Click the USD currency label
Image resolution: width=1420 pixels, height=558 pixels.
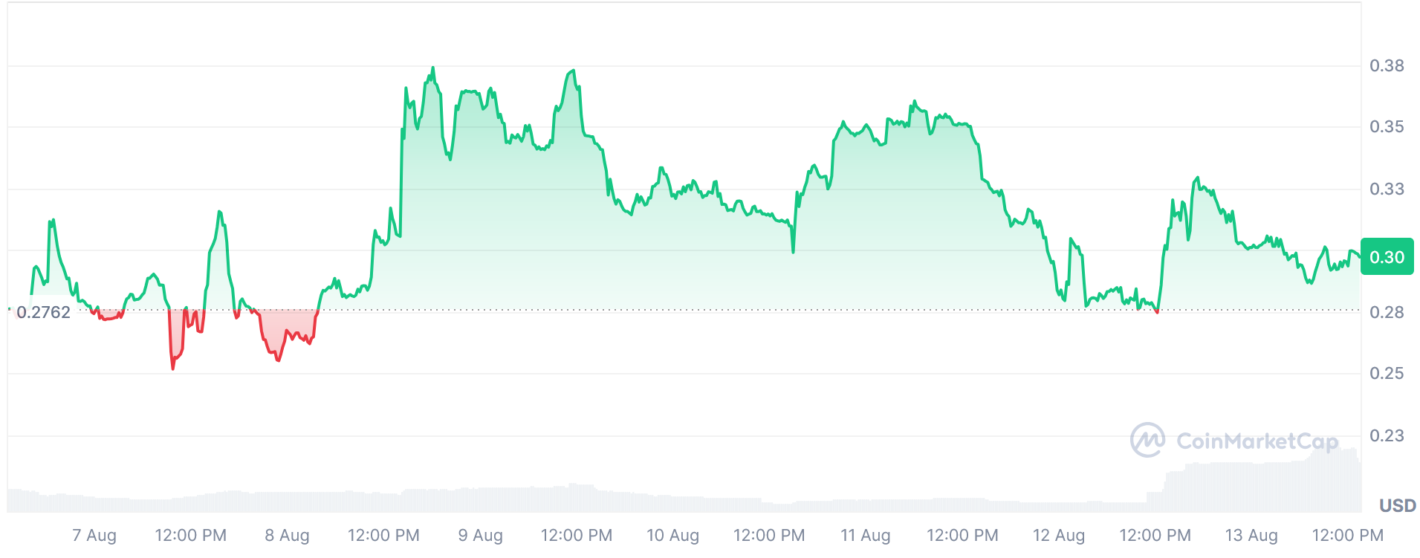(x=1397, y=506)
